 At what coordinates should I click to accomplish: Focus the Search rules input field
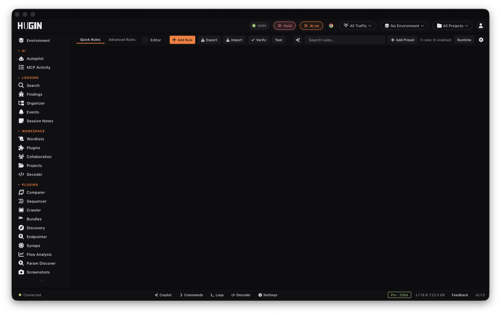pos(345,40)
